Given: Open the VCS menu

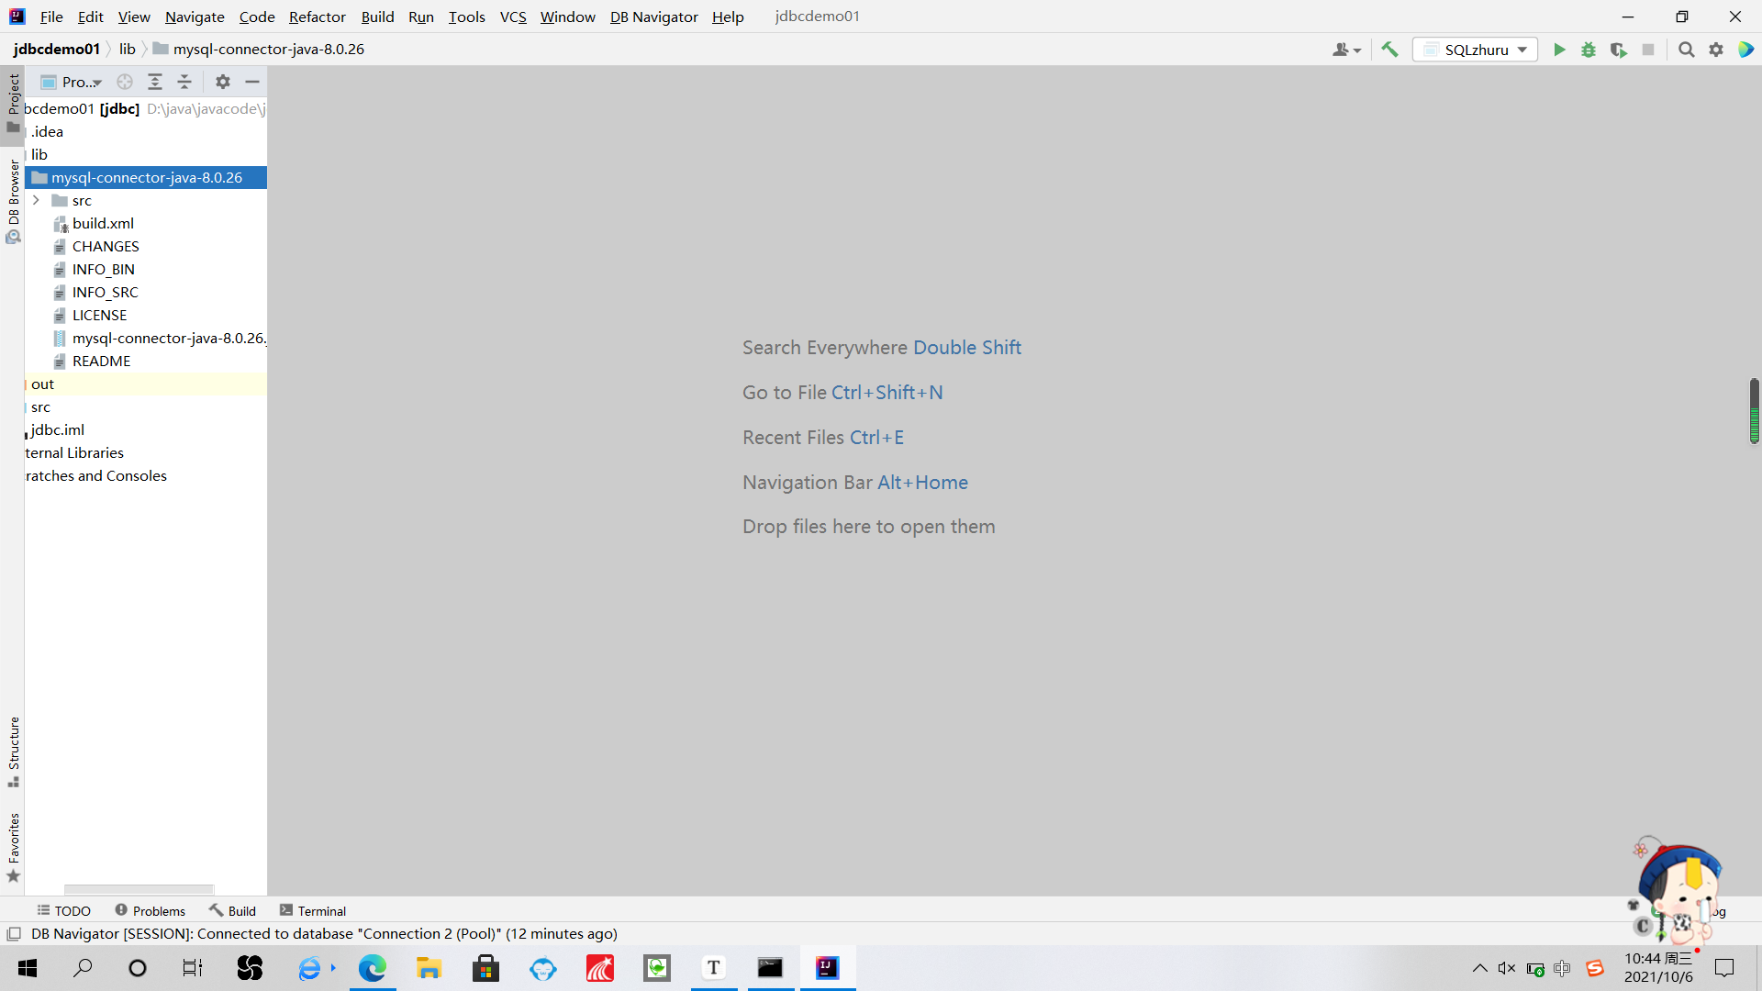Looking at the screenshot, I should (512, 17).
